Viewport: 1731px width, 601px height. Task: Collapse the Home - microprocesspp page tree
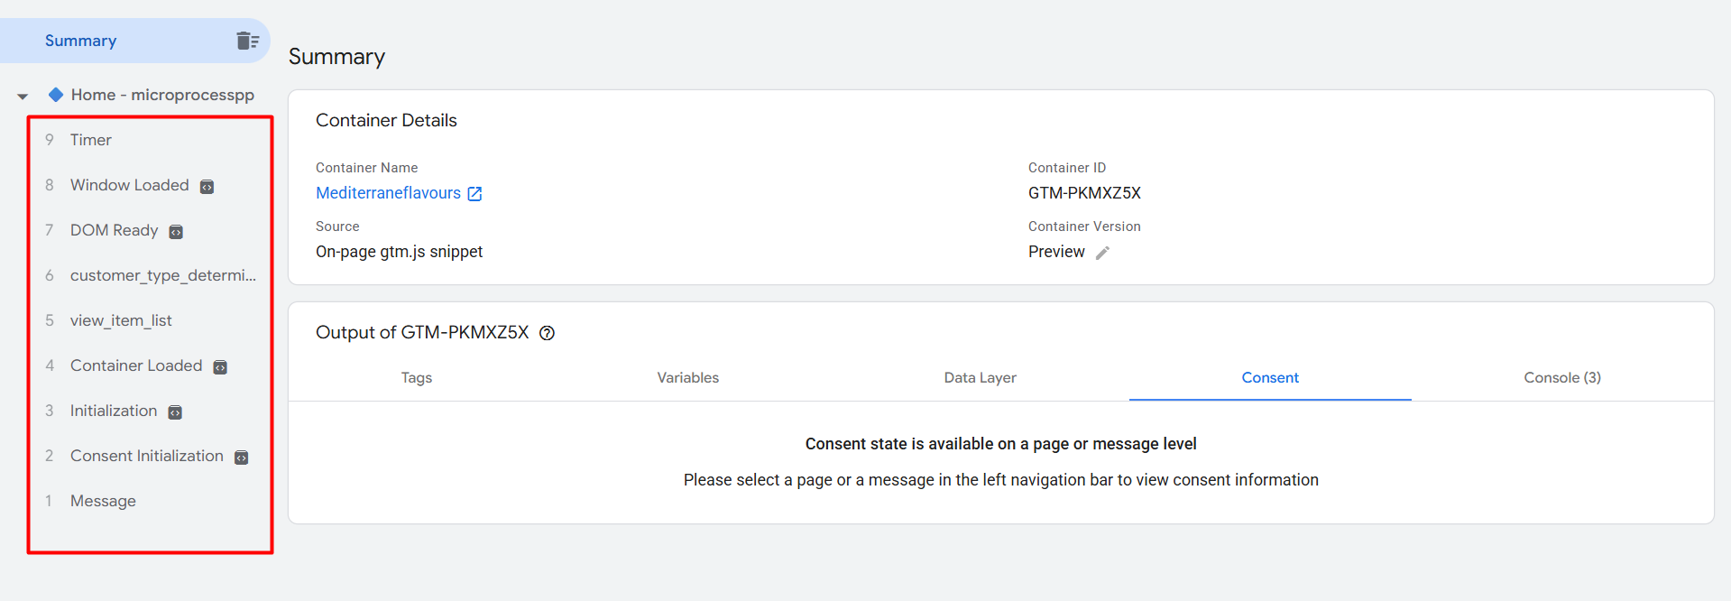[x=23, y=96]
